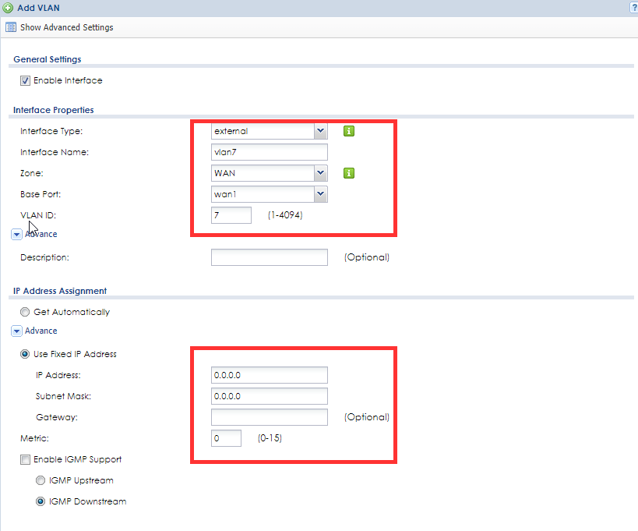The image size is (638, 531).
Task: Collapse the Advance section under Interface Properties
Action: 16,235
